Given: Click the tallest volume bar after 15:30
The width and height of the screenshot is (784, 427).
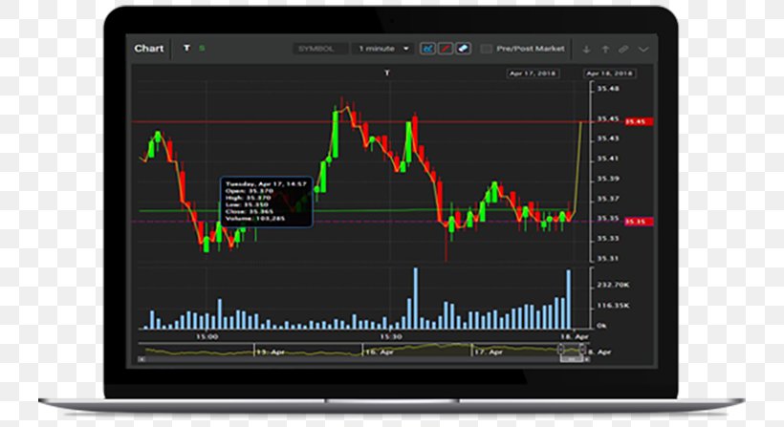Looking at the screenshot, I should point(415,298).
